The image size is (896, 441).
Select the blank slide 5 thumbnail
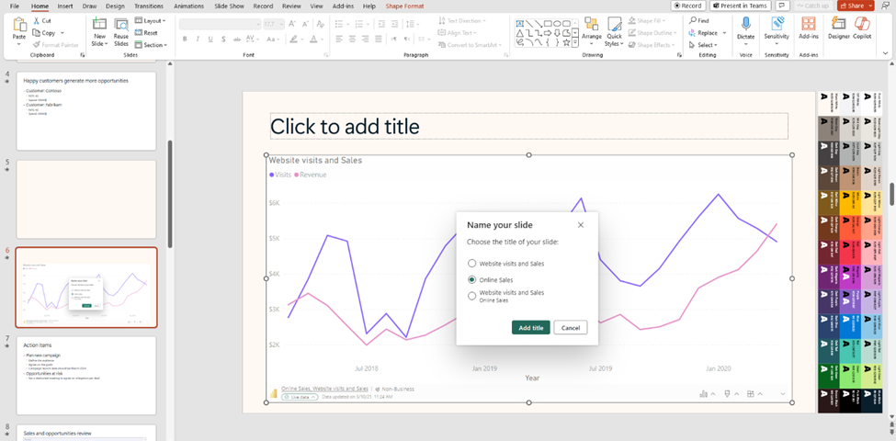pos(86,198)
